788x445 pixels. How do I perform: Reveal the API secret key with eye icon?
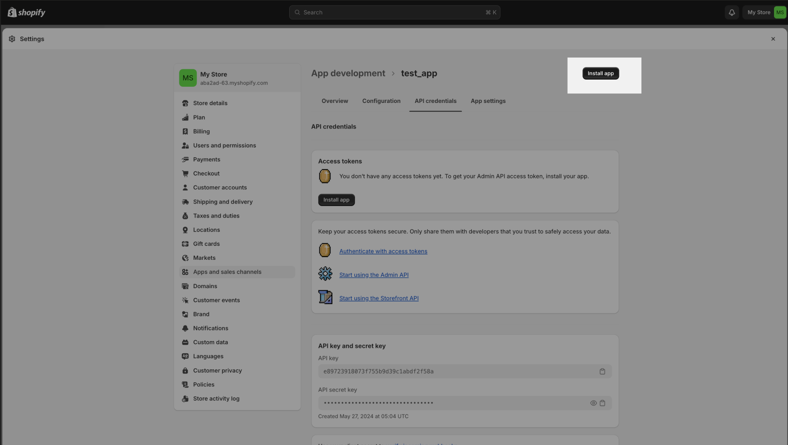coord(593,403)
